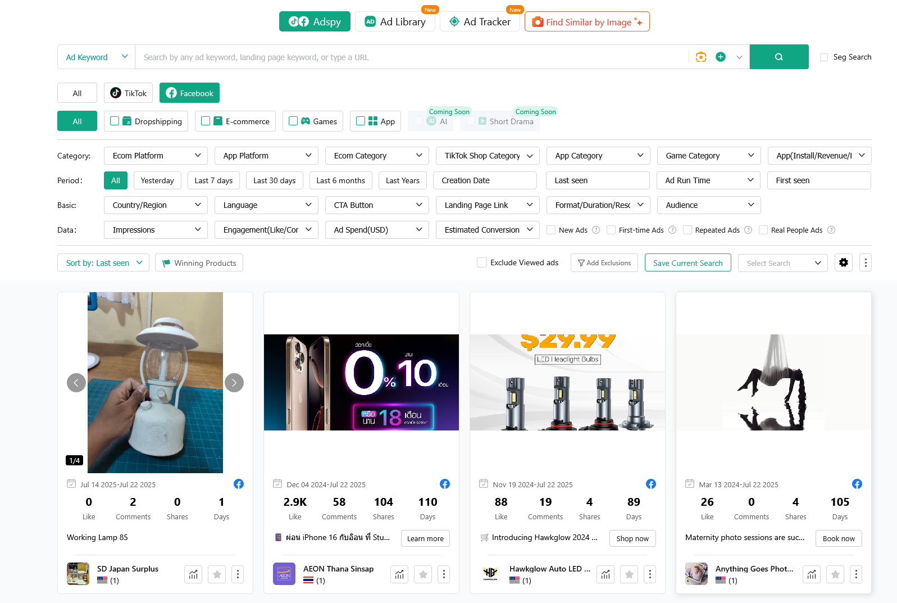Click the New Ads help question icon
This screenshot has width=897, height=603.
[596, 230]
